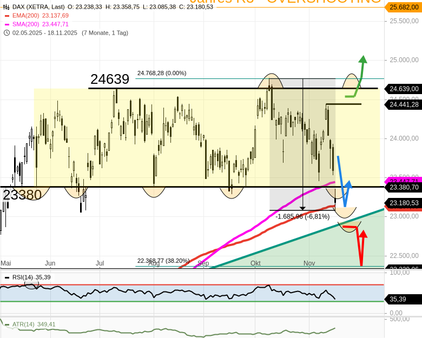Click the black downward measurement arrow tip
This screenshot has width=422, height=338.
(x=302, y=207)
